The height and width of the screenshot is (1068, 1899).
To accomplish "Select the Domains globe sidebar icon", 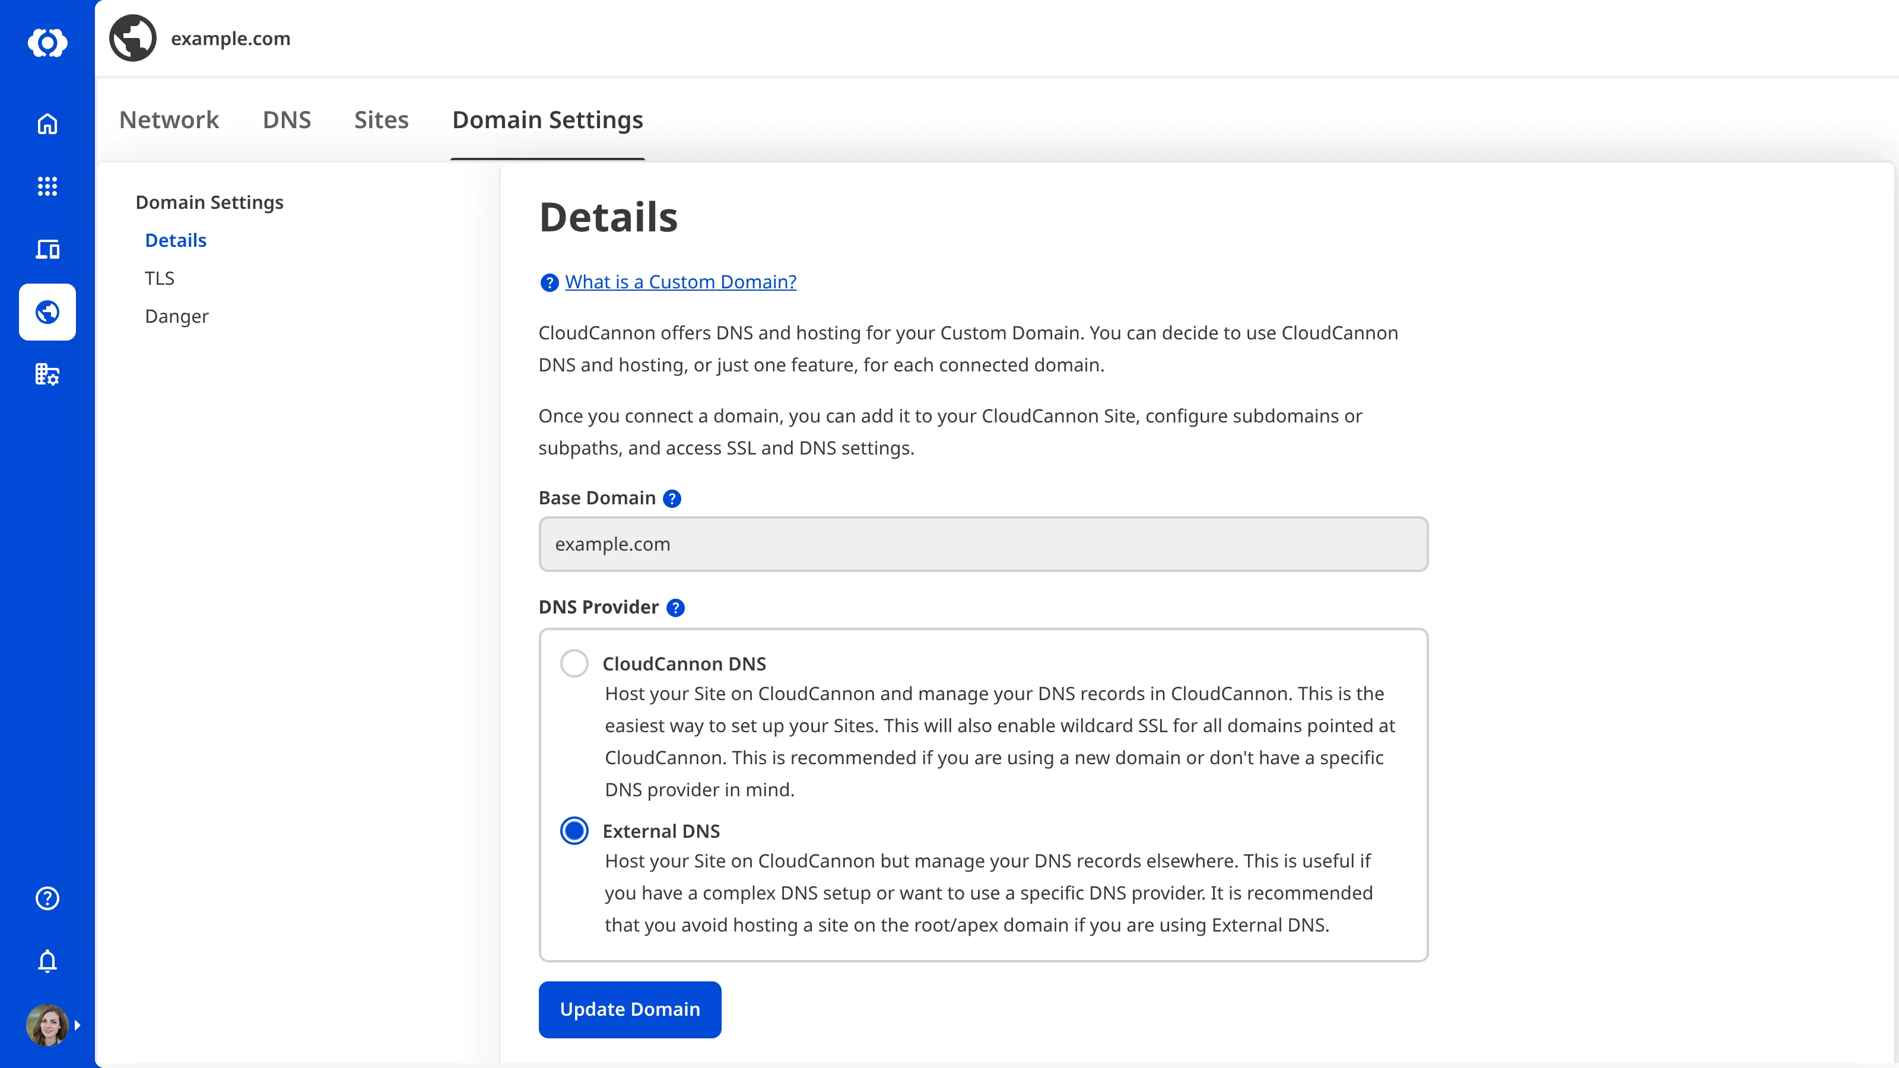I will [x=47, y=311].
